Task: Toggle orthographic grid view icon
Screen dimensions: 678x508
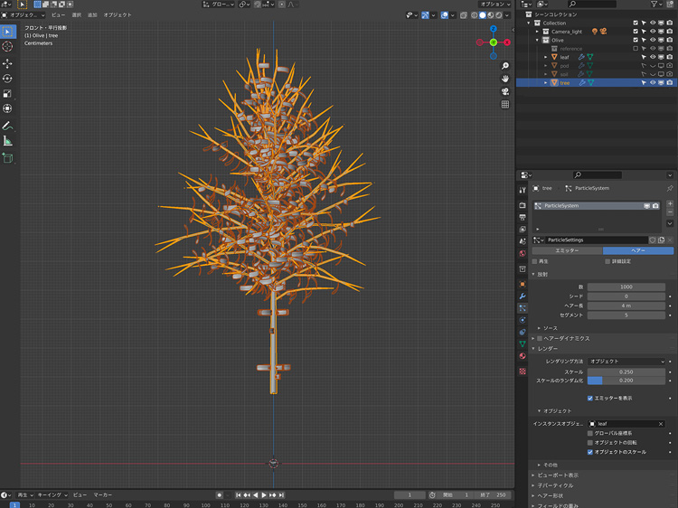Action: point(505,104)
